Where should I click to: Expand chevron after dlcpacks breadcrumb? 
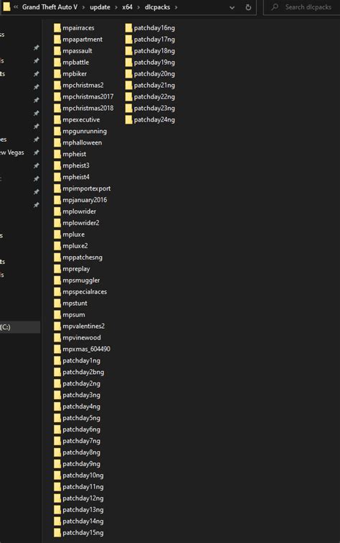[176, 7]
